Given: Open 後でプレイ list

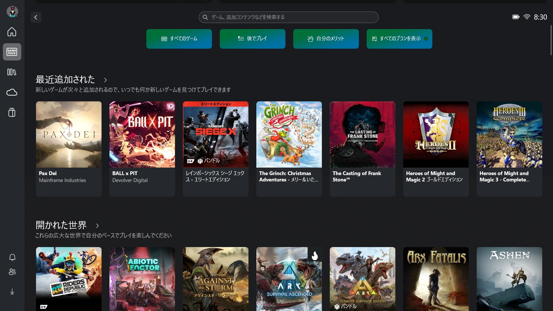Looking at the screenshot, I should point(252,39).
